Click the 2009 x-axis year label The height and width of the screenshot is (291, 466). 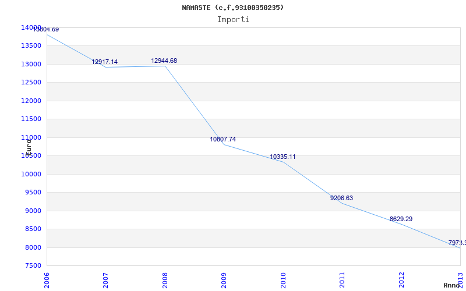coord(224,280)
